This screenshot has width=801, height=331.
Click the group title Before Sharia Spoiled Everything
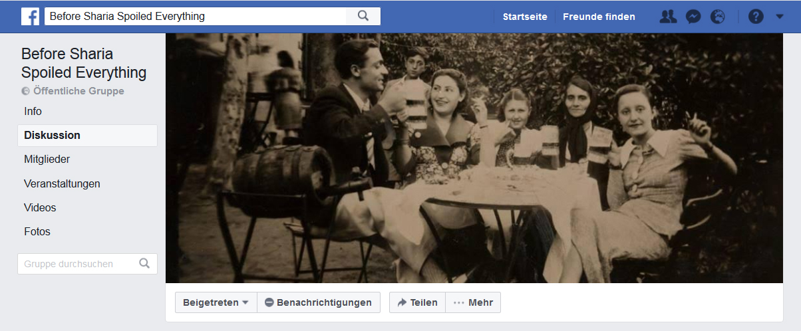point(84,63)
